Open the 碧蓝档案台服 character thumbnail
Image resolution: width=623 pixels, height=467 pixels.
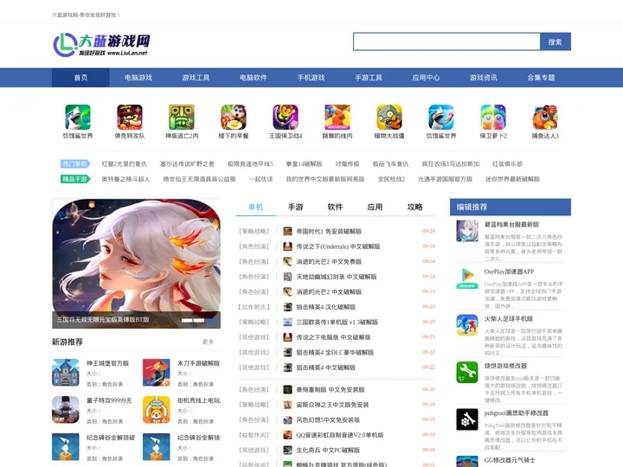pyautogui.click(x=467, y=231)
